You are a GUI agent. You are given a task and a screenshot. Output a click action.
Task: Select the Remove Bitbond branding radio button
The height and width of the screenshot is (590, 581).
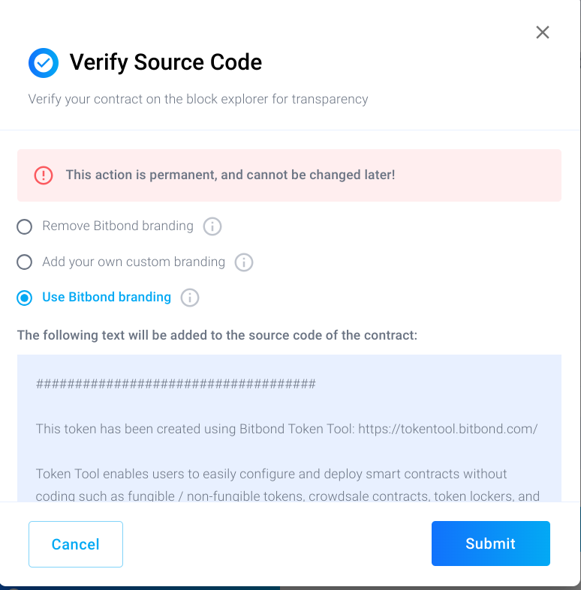point(25,226)
